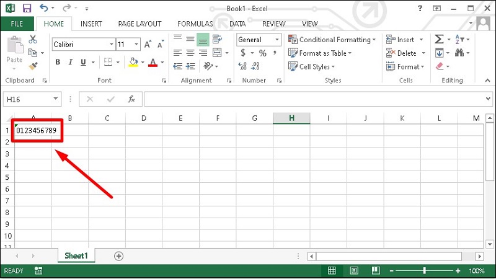The width and height of the screenshot is (496, 279).
Task: Select the Sheet1 tab
Action: click(x=76, y=255)
